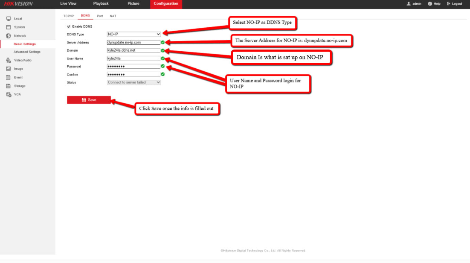Click the Local monitor icon in sidebar
This screenshot has width=470, height=263.
coord(9,19)
